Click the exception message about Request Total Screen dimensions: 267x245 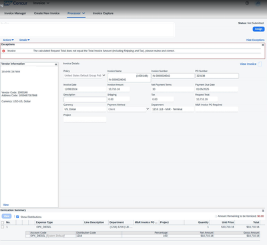coord(104,51)
